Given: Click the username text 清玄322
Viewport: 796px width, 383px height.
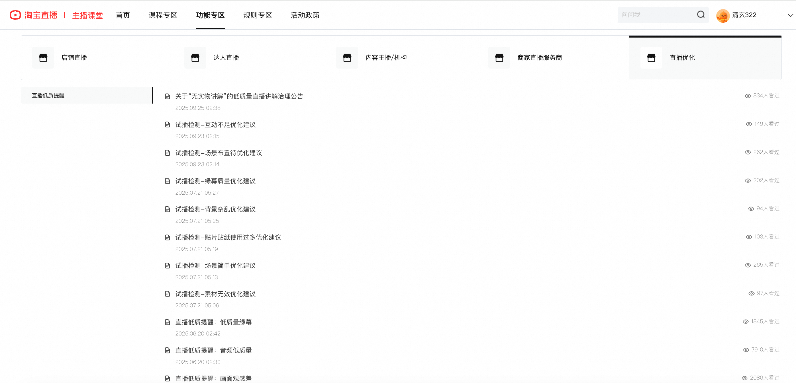Looking at the screenshot, I should click(x=744, y=15).
